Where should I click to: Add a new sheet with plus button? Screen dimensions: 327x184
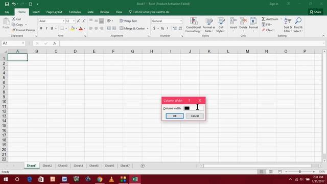pos(143,166)
